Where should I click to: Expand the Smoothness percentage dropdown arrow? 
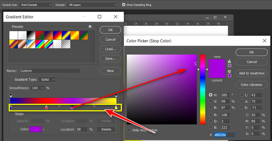click(x=42, y=88)
